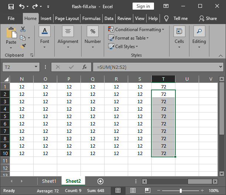Switch to the View tab

click(x=140, y=19)
